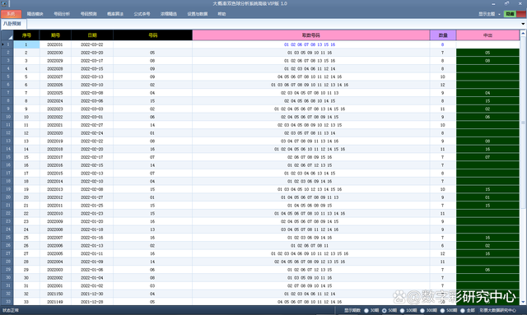Switch to the 八卦预测 tab
The height and width of the screenshot is (315, 527).
(12, 24)
